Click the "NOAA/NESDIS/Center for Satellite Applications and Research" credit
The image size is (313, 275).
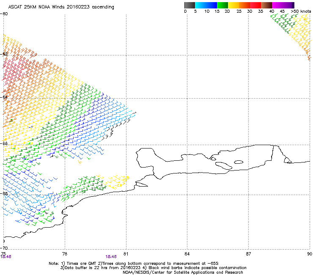tap(183, 272)
